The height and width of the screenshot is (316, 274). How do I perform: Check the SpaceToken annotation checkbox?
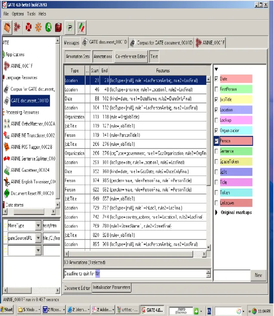[216, 161]
